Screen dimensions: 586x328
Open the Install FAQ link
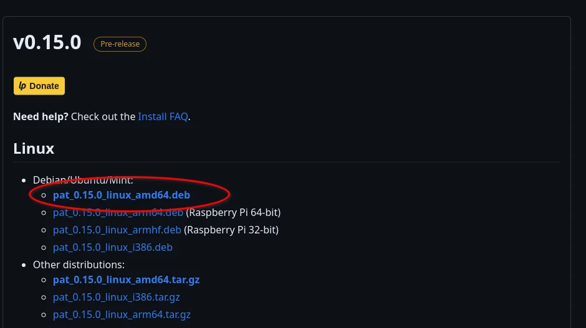pos(163,116)
